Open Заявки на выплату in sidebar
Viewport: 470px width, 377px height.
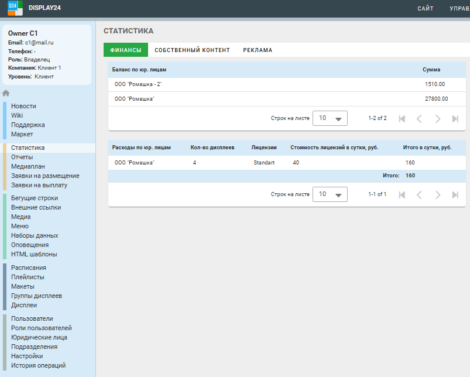pyautogui.click(x=39, y=185)
